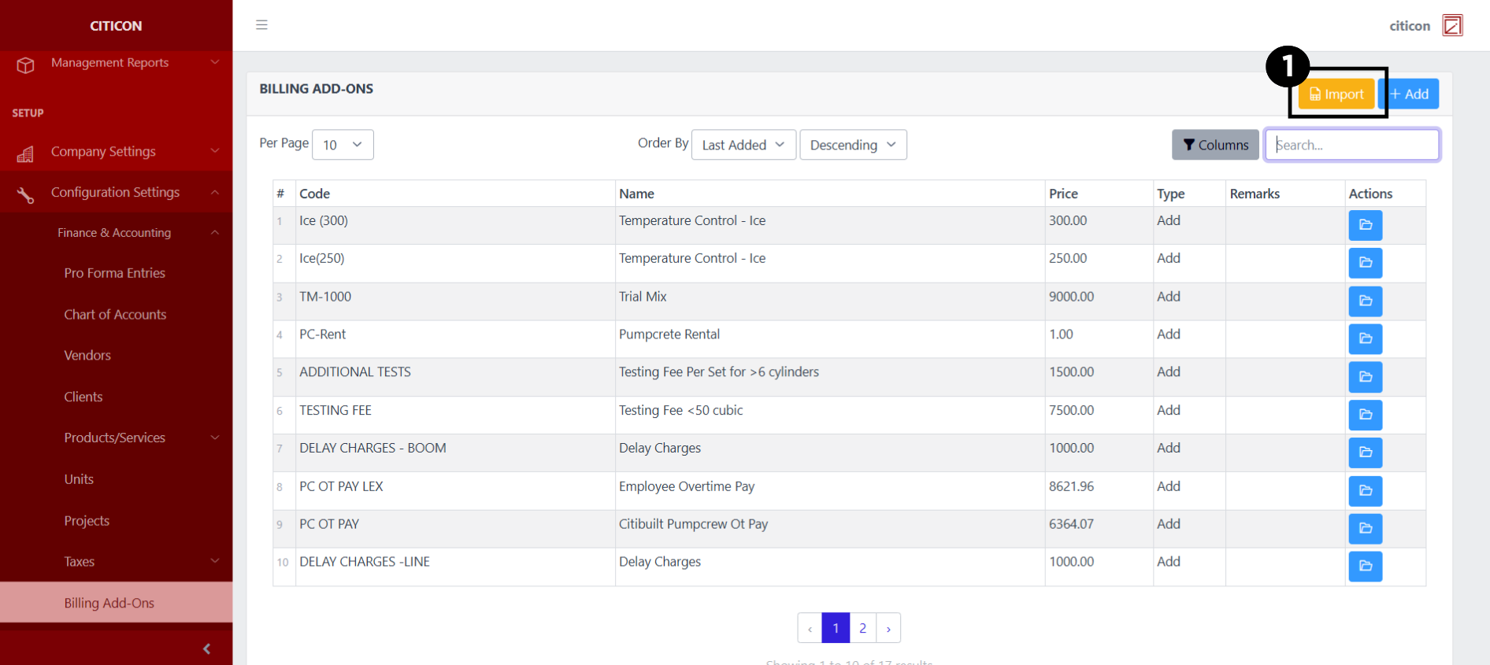Collapse sidebar using bottom arrow icon
1490x665 pixels.
pos(206,648)
